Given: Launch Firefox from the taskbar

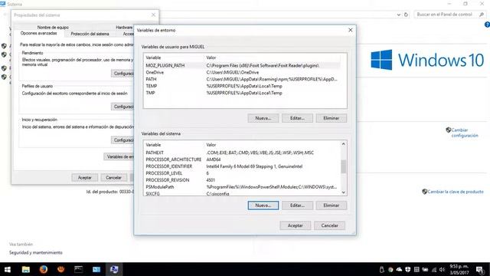Looking at the screenshot, I should [x=43, y=269].
